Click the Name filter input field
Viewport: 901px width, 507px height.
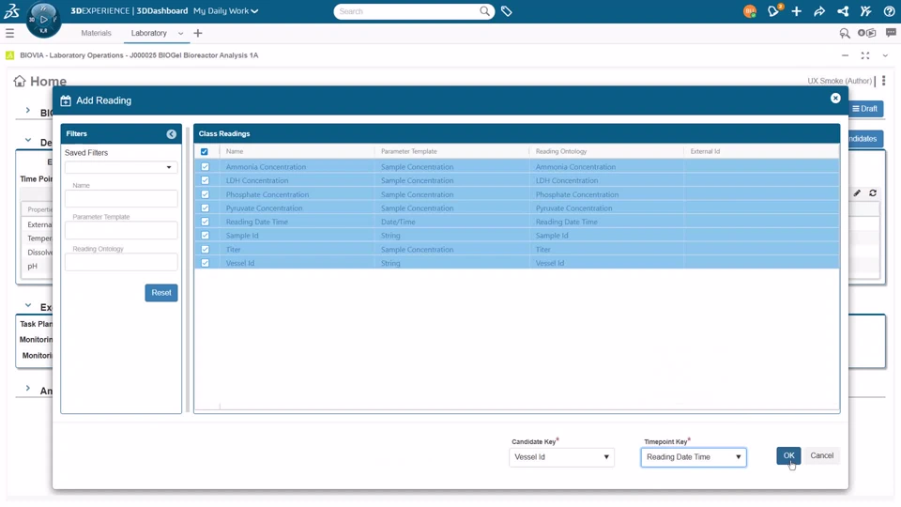(x=121, y=199)
